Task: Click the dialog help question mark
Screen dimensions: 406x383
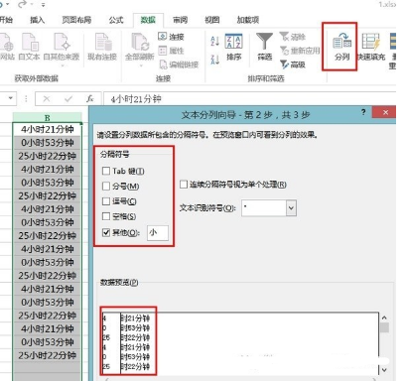Action: coord(363,112)
